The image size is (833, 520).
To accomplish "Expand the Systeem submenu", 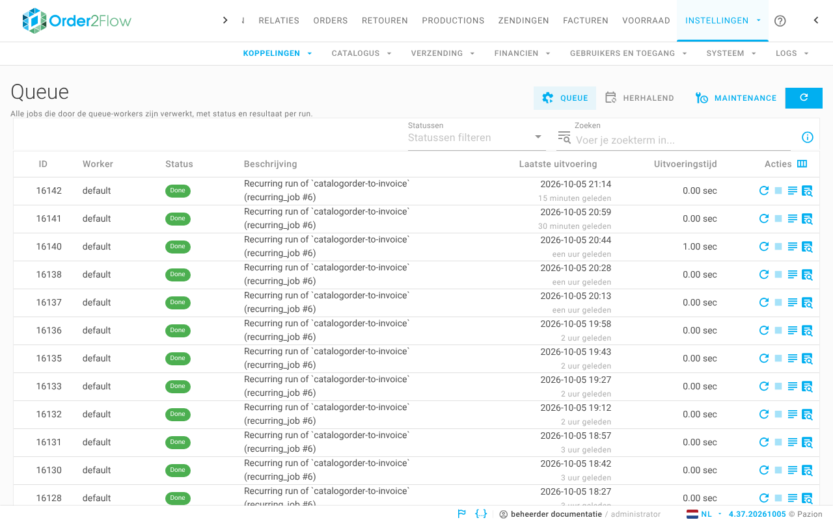I will [731, 53].
